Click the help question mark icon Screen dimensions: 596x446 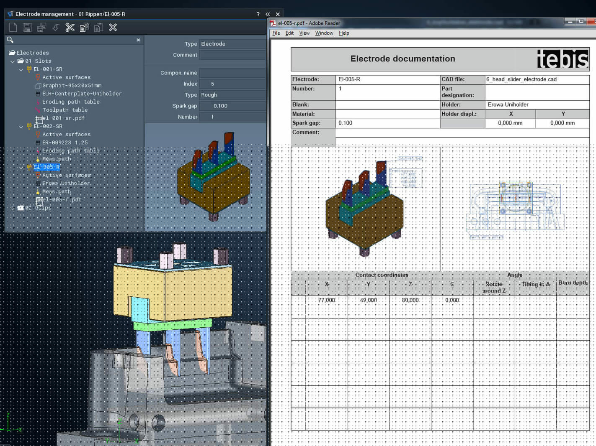[x=258, y=14]
